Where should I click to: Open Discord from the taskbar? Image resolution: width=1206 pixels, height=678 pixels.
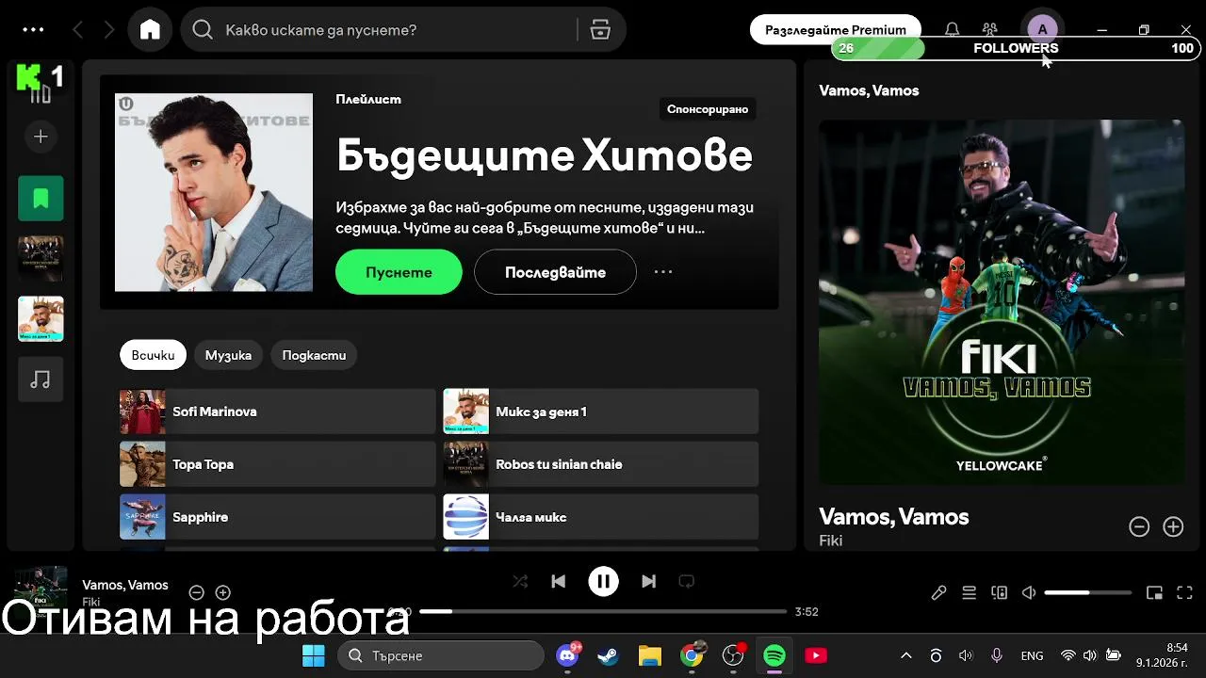568,655
